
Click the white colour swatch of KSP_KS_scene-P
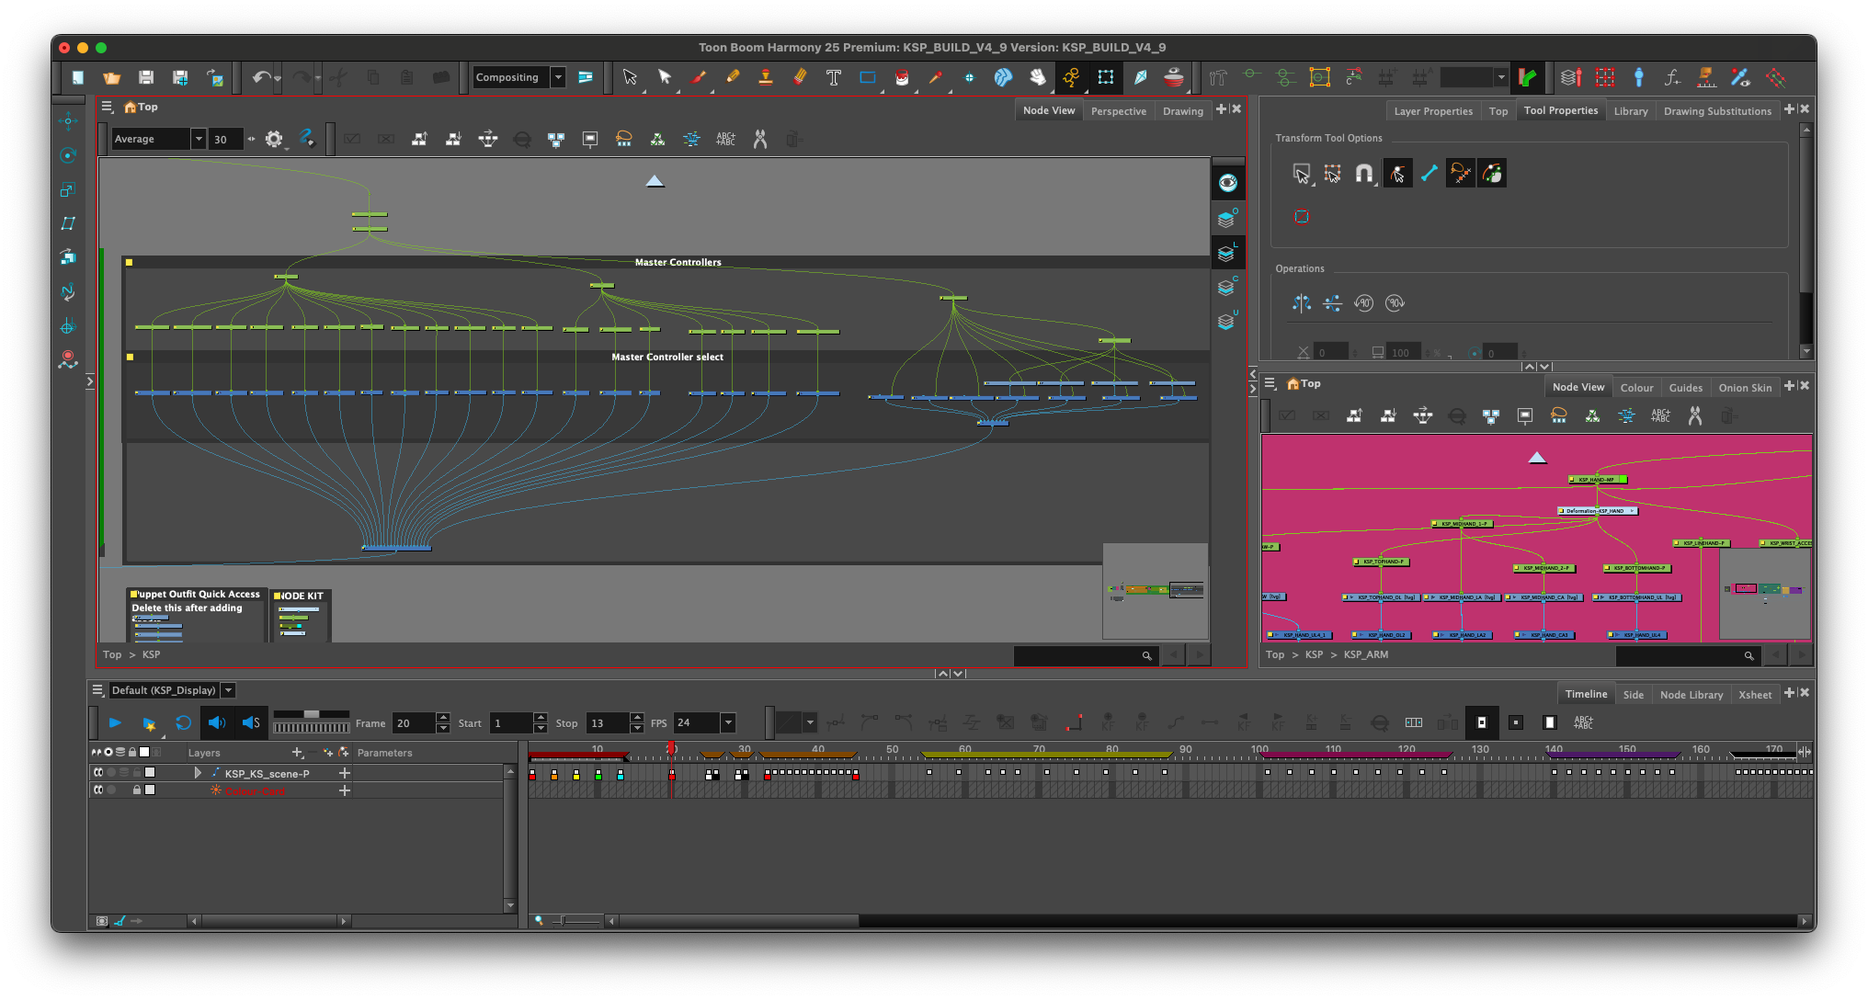(x=150, y=773)
